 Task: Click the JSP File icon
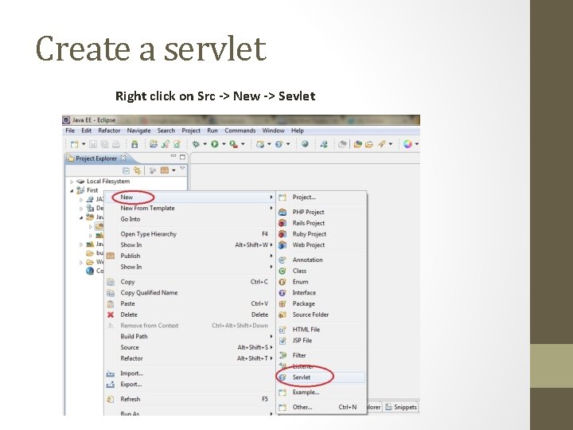coord(282,341)
